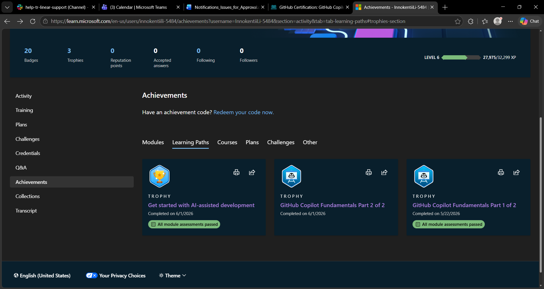Image resolution: width=544 pixels, height=289 pixels.
Task: Share the GitHub Copilot Fundamentals Part 2 trophy
Action: coord(384,172)
